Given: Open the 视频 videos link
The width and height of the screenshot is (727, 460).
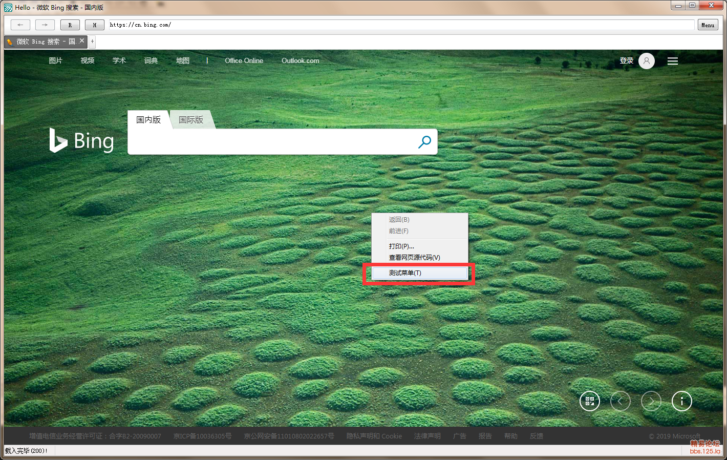Looking at the screenshot, I should click(88, 60).
